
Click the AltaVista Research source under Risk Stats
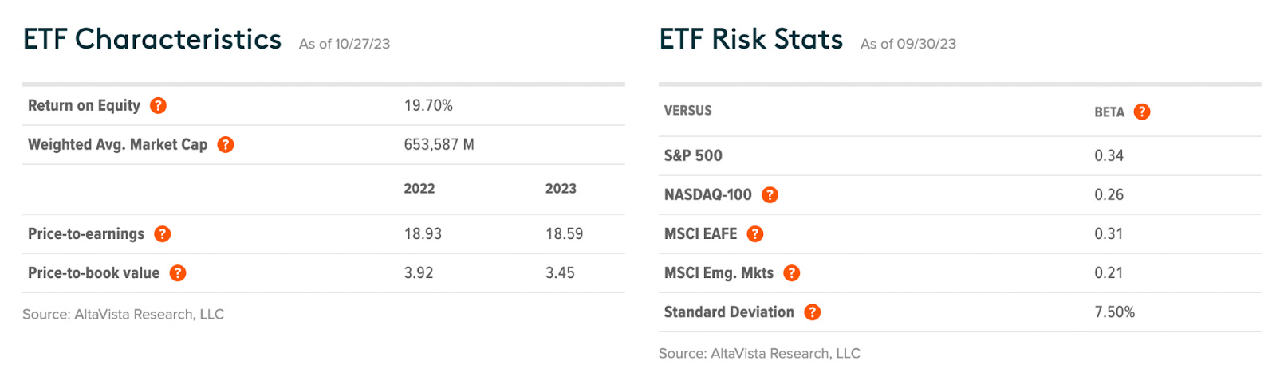pos(759,353)
